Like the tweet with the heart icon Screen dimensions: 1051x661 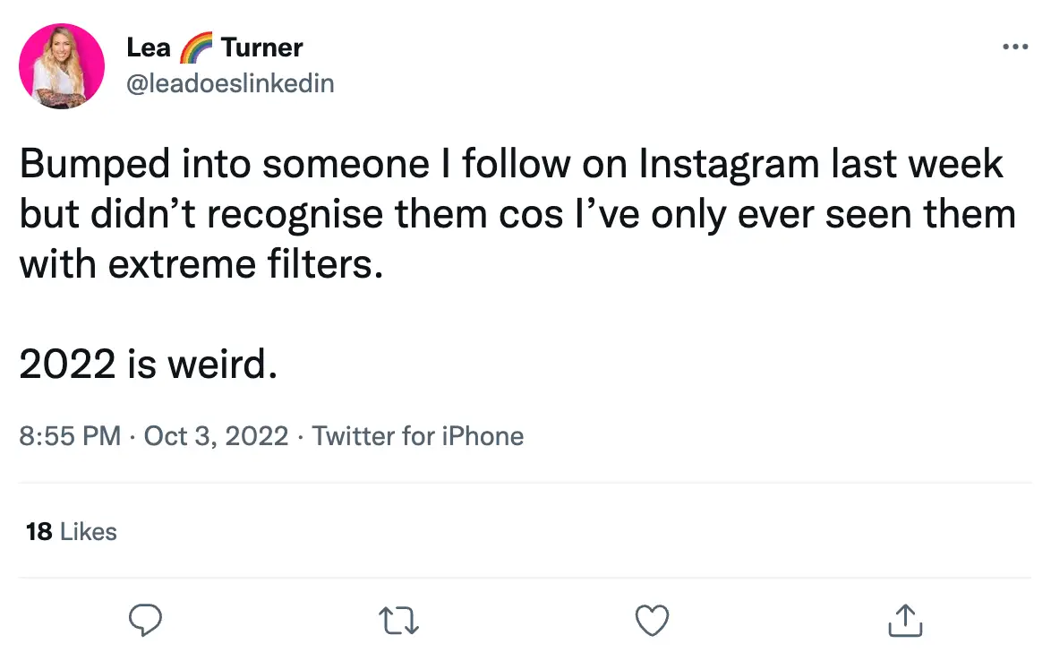(x=651, y=620)
